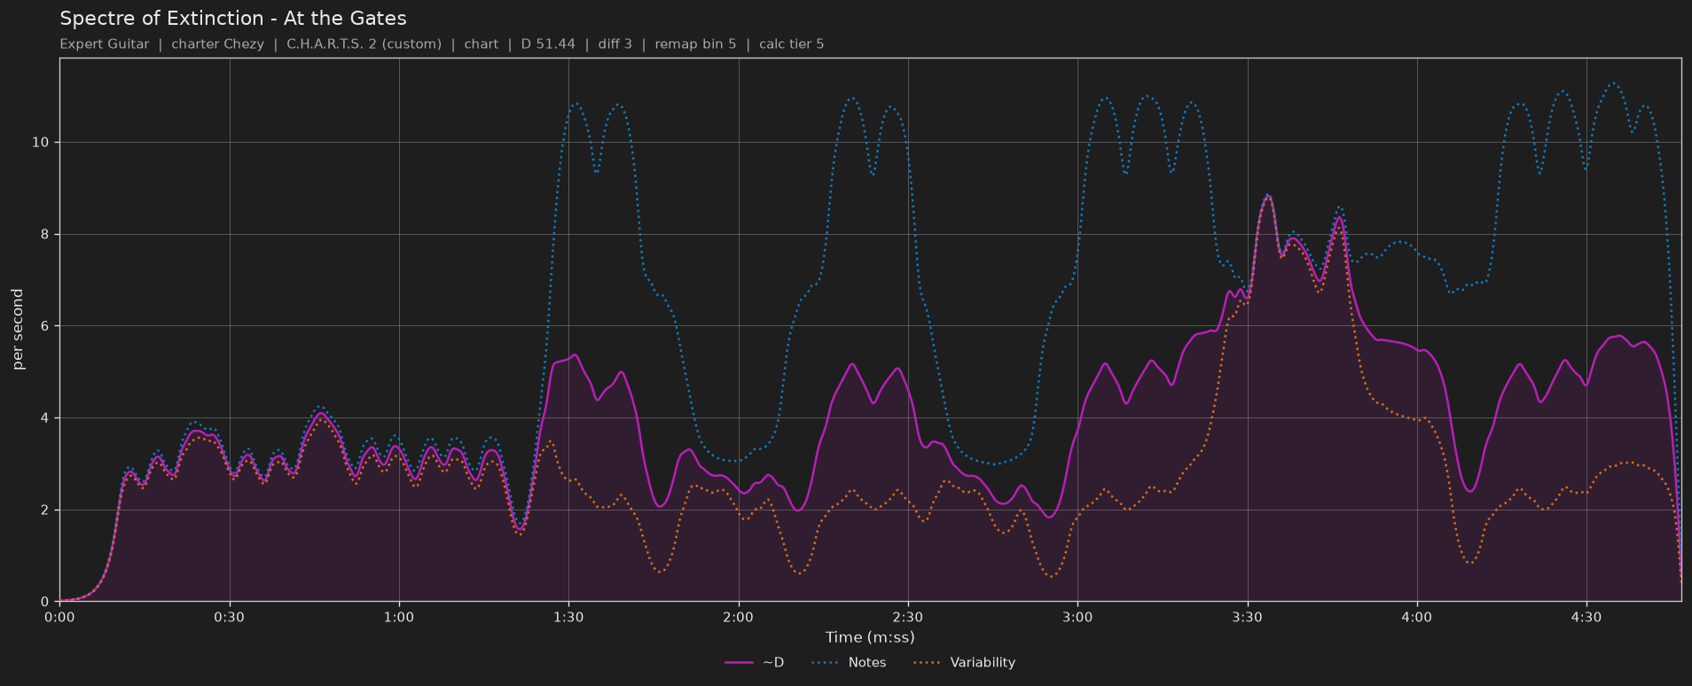
Task: Click the "4:00" time axis tick label
Action: (x=1416, y=617)
